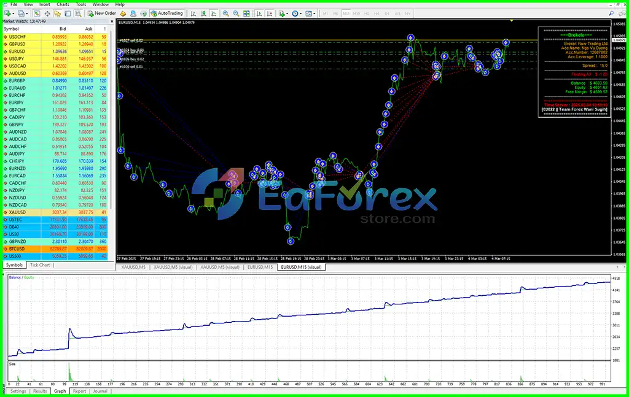Toggle the Terminal window icon
Image resolution: width=629 pixels, height=397 pixels.
68,13
